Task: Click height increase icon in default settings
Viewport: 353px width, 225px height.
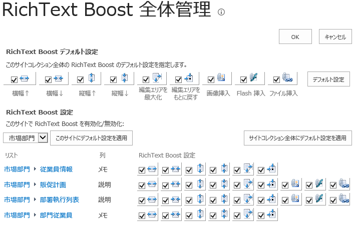Action: [x=91, y=78]
